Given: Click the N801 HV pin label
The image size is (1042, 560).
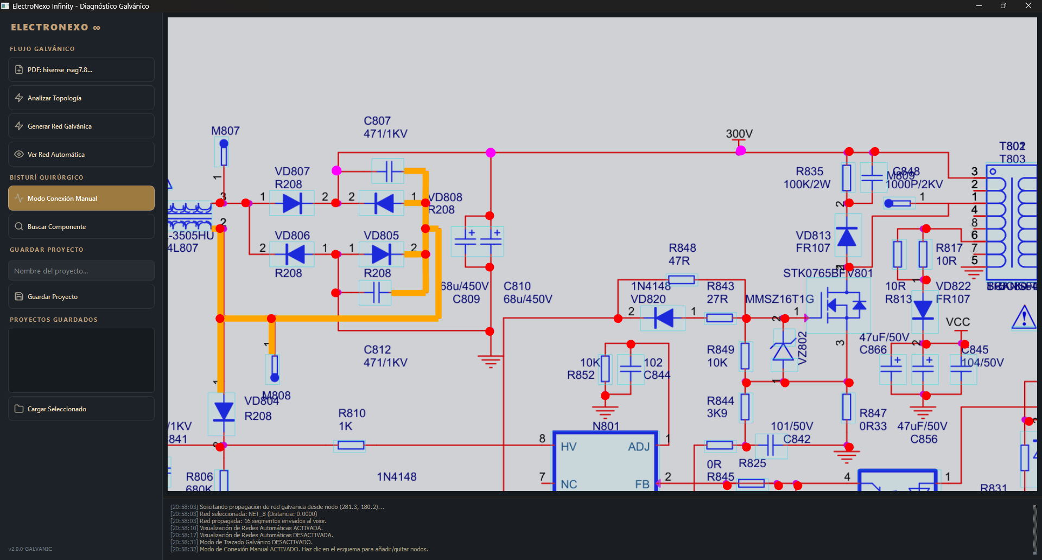Looking at the screenshot, I should (x=568, y=447).
